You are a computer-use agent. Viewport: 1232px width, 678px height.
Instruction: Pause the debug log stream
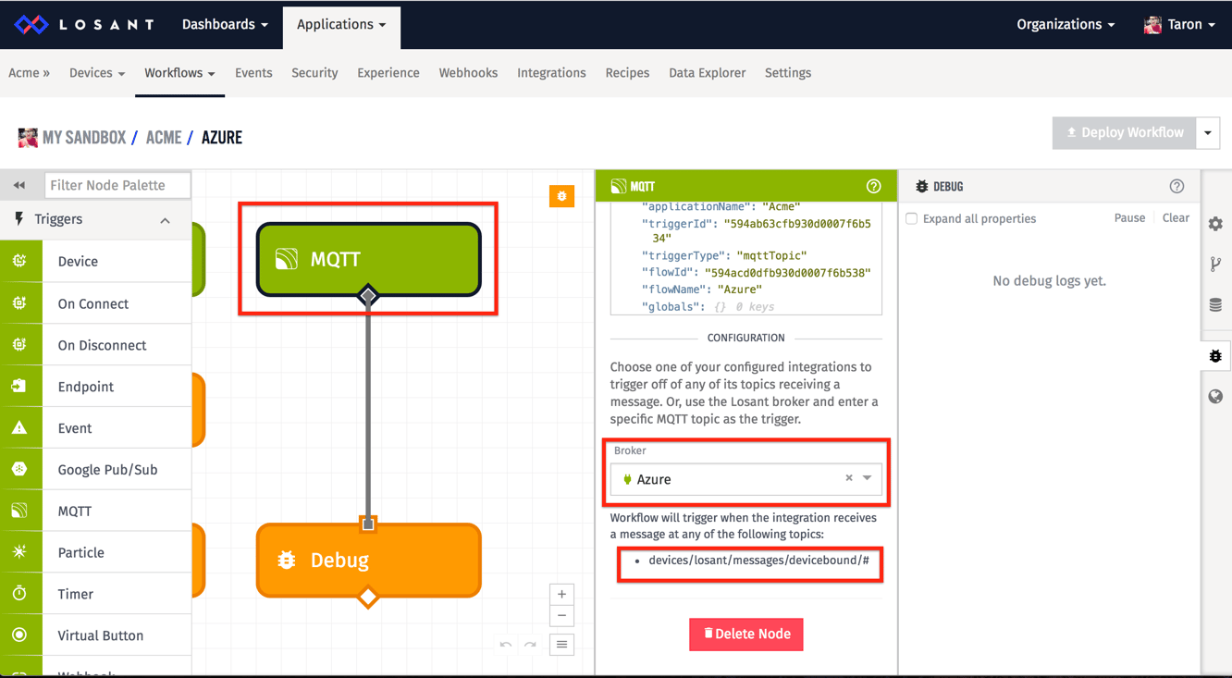click(1129, 217)
